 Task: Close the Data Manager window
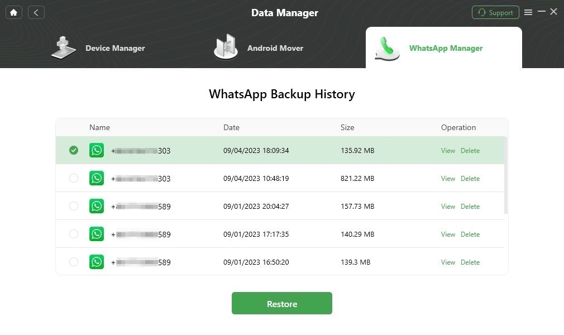click(553, 12)
